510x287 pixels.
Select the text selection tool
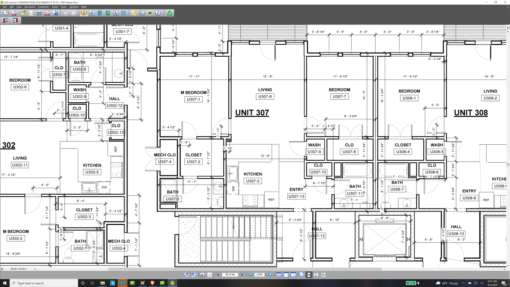tap(92, 13)
